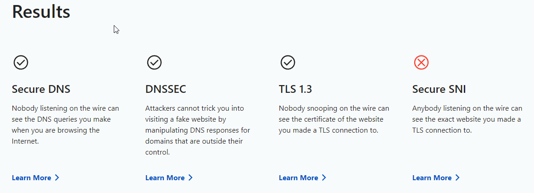Click the chevron after TLS 1.3 Learn More

(x=324, y=178)
